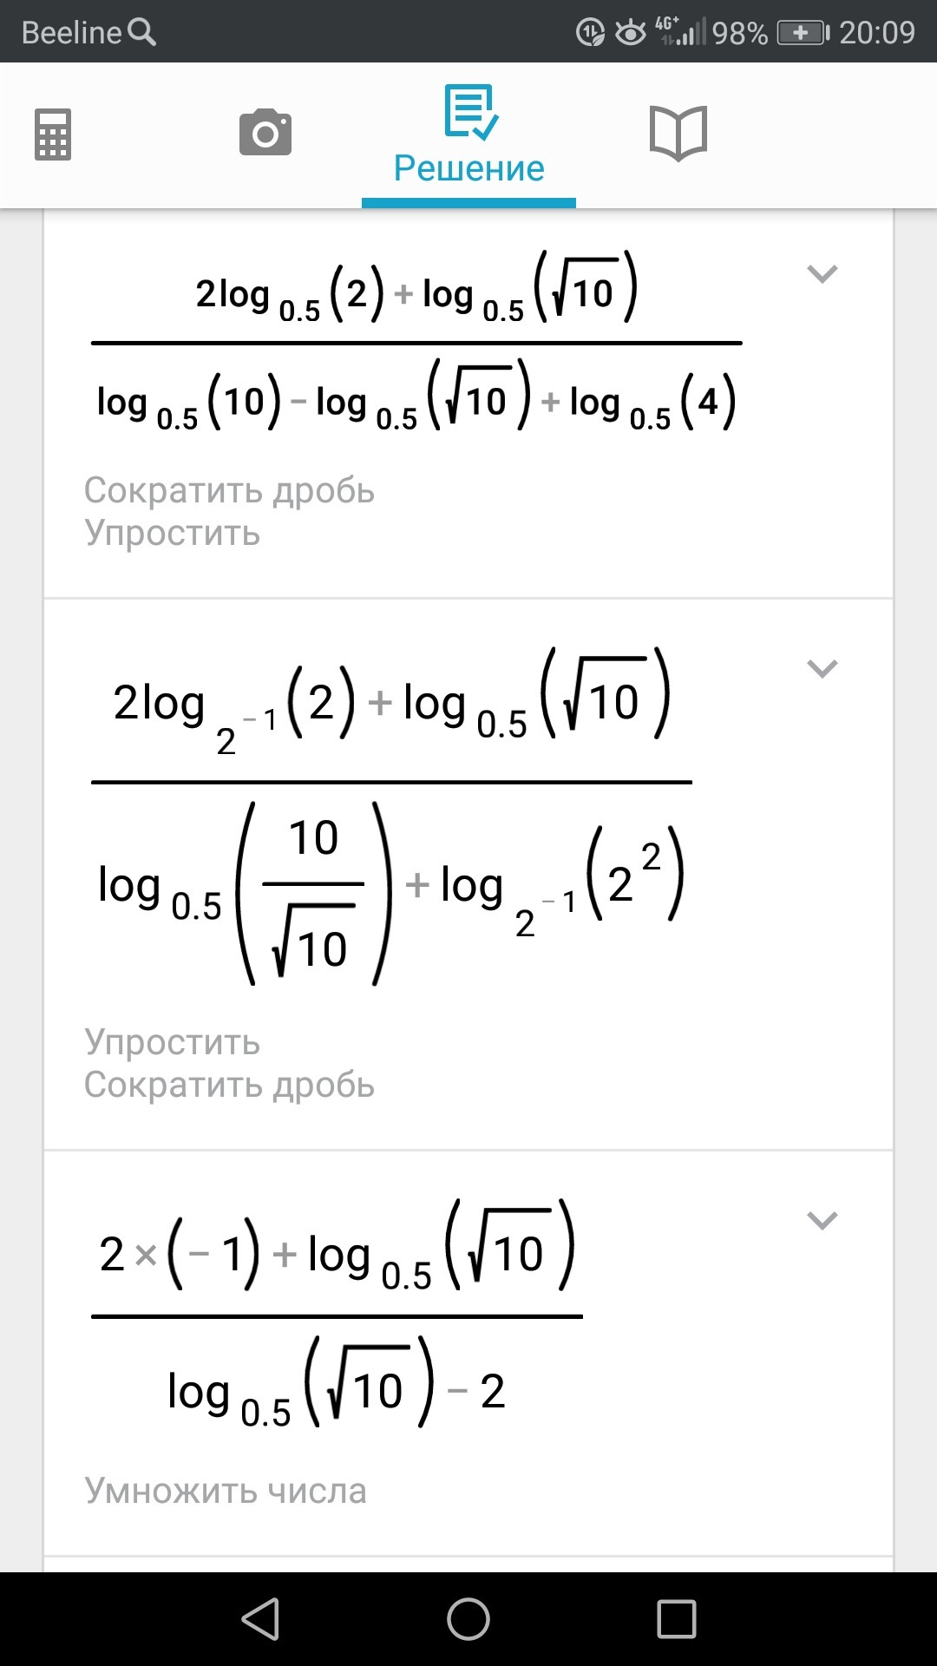
Task: Tap the Android back navigation button
Action: (x=260, y=1619)
